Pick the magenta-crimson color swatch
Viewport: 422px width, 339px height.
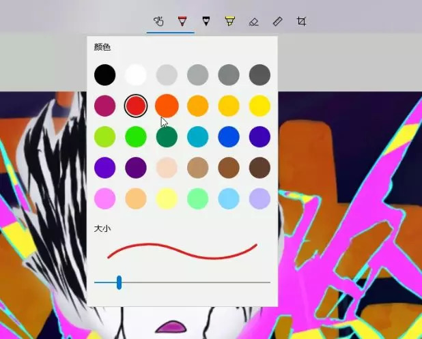coord(105,106)
